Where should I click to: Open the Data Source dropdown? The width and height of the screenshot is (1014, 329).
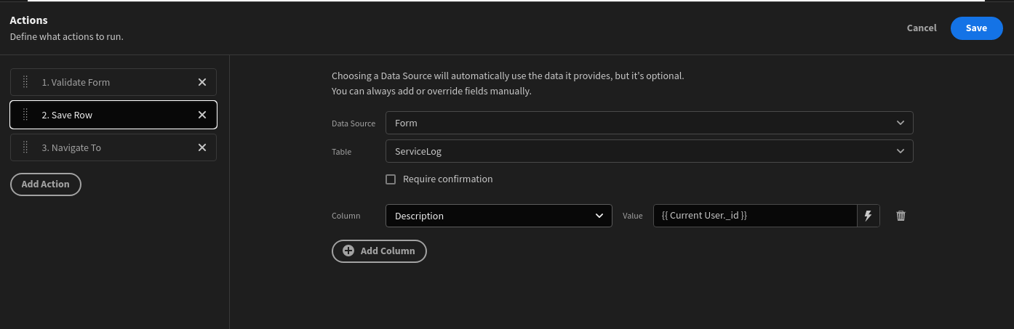[649, 123]
